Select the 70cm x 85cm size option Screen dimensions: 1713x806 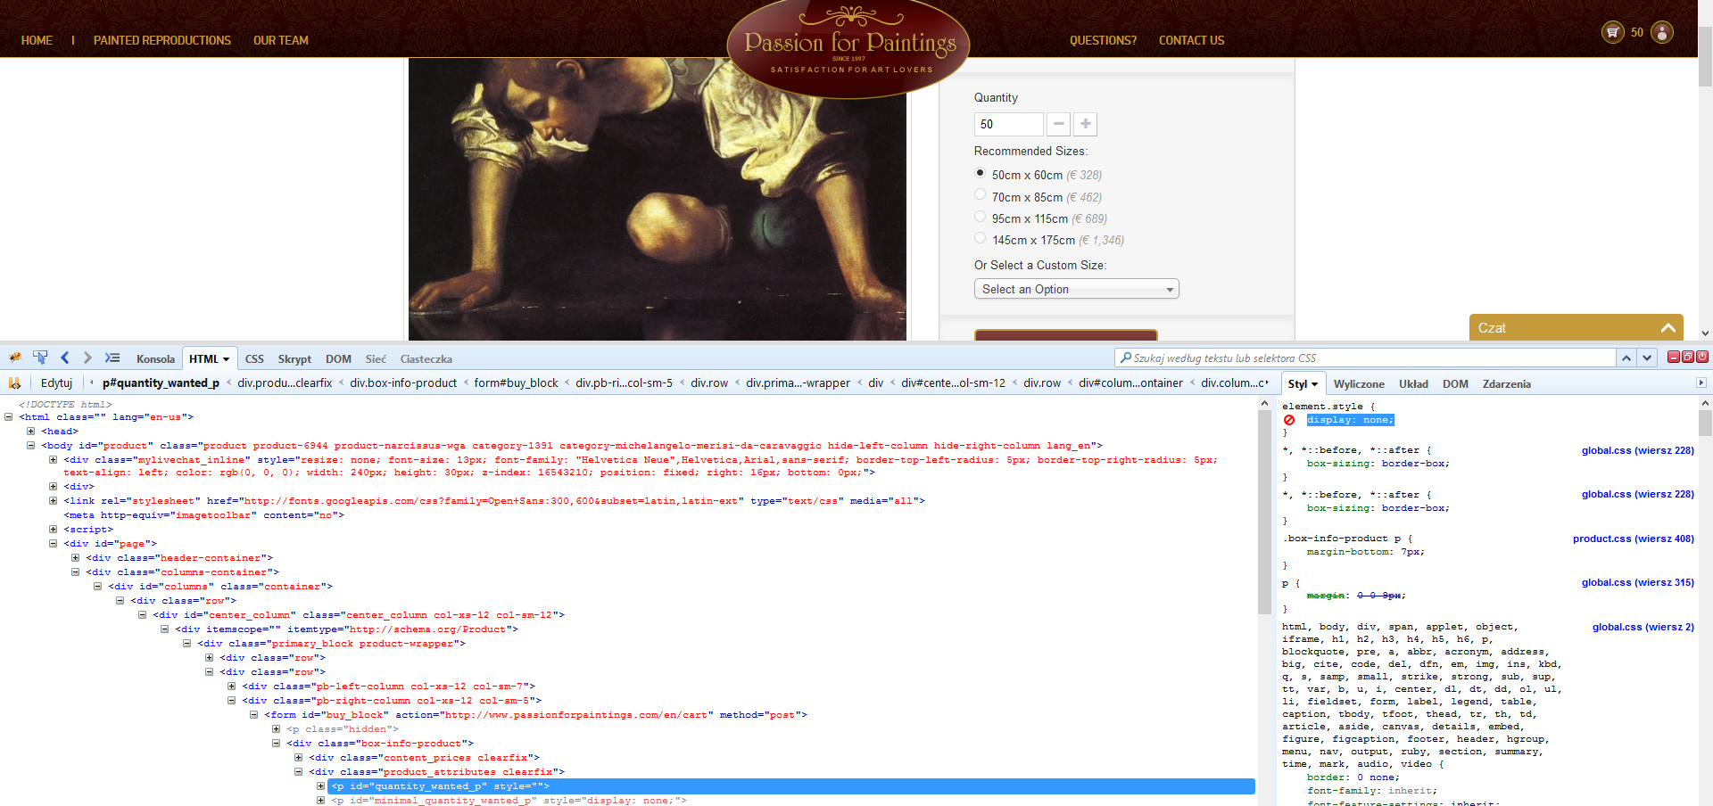point(981,194)
